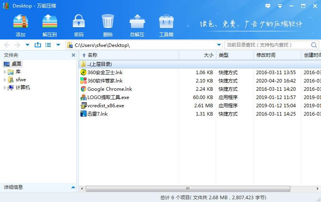Click the 60.00 KB size cell
321x202 pixels.
(203, 97)
